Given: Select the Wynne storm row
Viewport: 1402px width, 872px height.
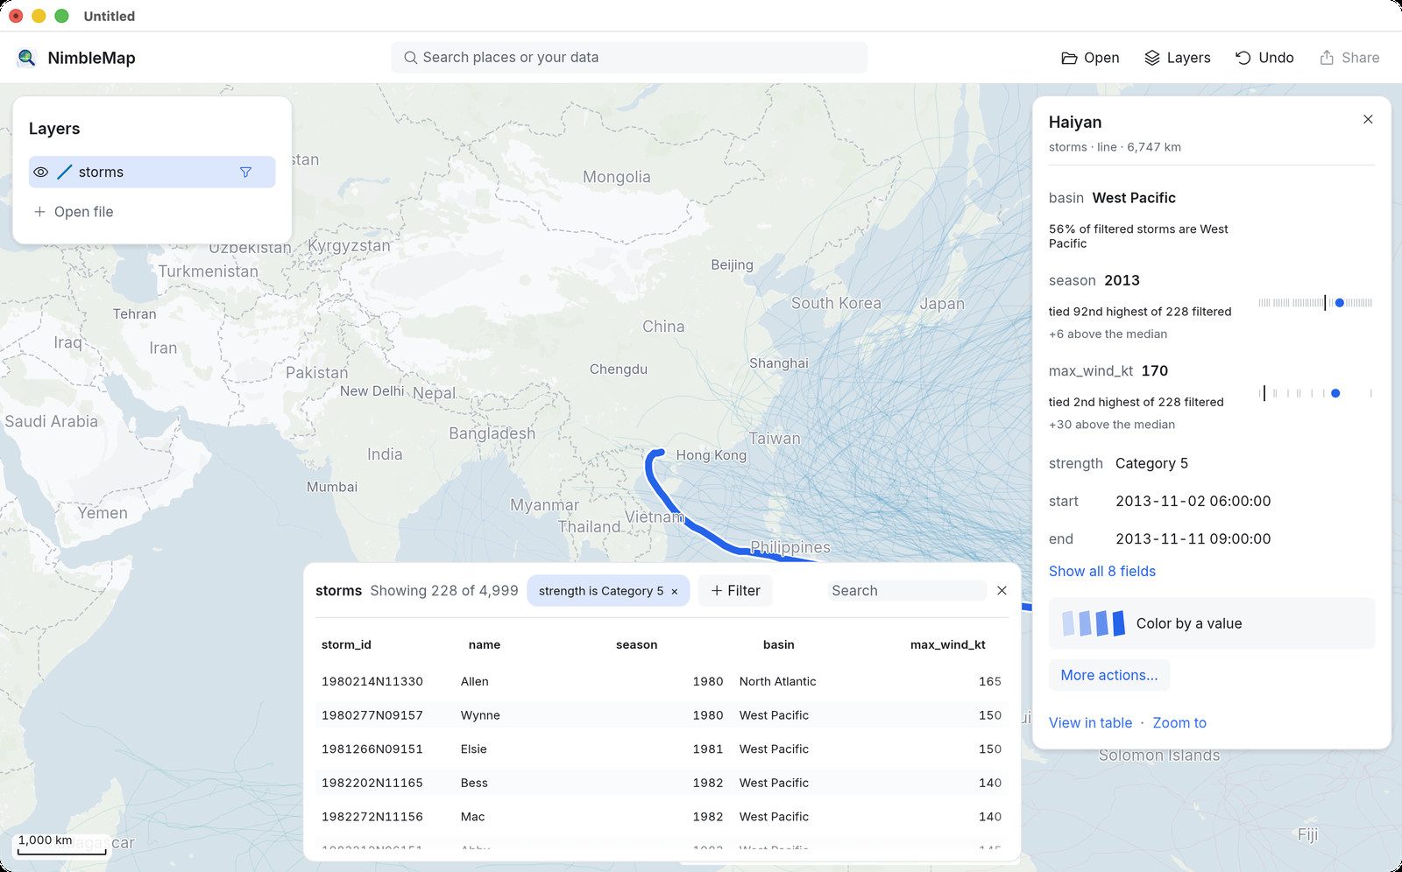Looking at the screenshot, I should [662, 715].
